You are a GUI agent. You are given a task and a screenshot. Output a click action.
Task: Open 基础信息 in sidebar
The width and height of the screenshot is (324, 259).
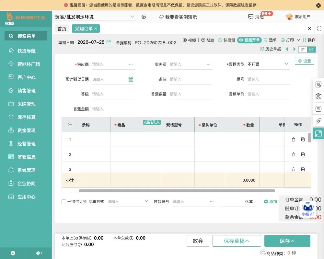click(x=26, y=157)
